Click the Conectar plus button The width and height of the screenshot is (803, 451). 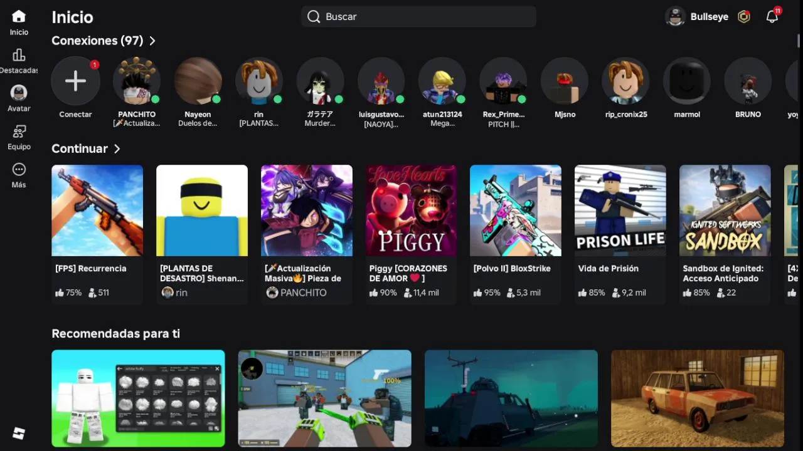(75, 81)
